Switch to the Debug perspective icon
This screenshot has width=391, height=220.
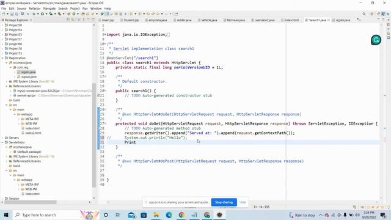pyautogui.click(x=388, y=14)
